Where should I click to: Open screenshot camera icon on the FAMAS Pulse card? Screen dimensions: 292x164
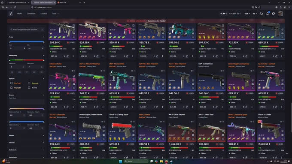pos(74,84)
